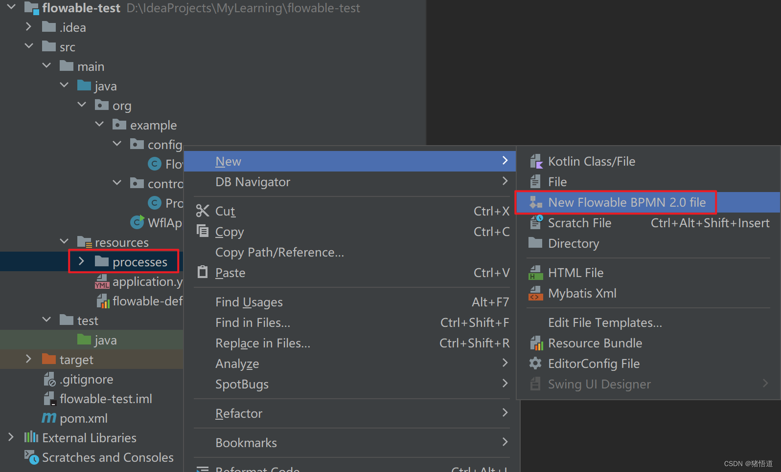Click the WflAp application class icon

pos(137,222)
